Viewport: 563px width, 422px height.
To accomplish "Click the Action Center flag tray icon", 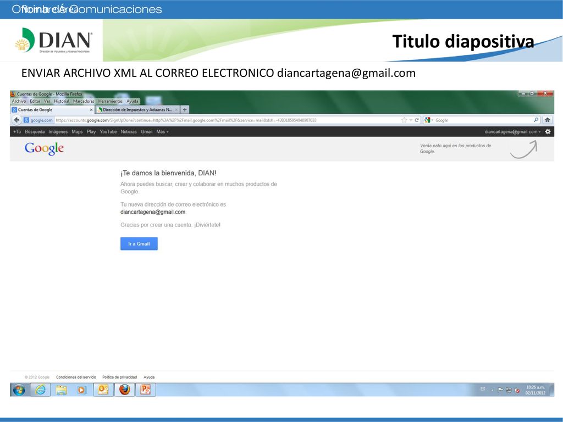I will [x=500, y=390].
